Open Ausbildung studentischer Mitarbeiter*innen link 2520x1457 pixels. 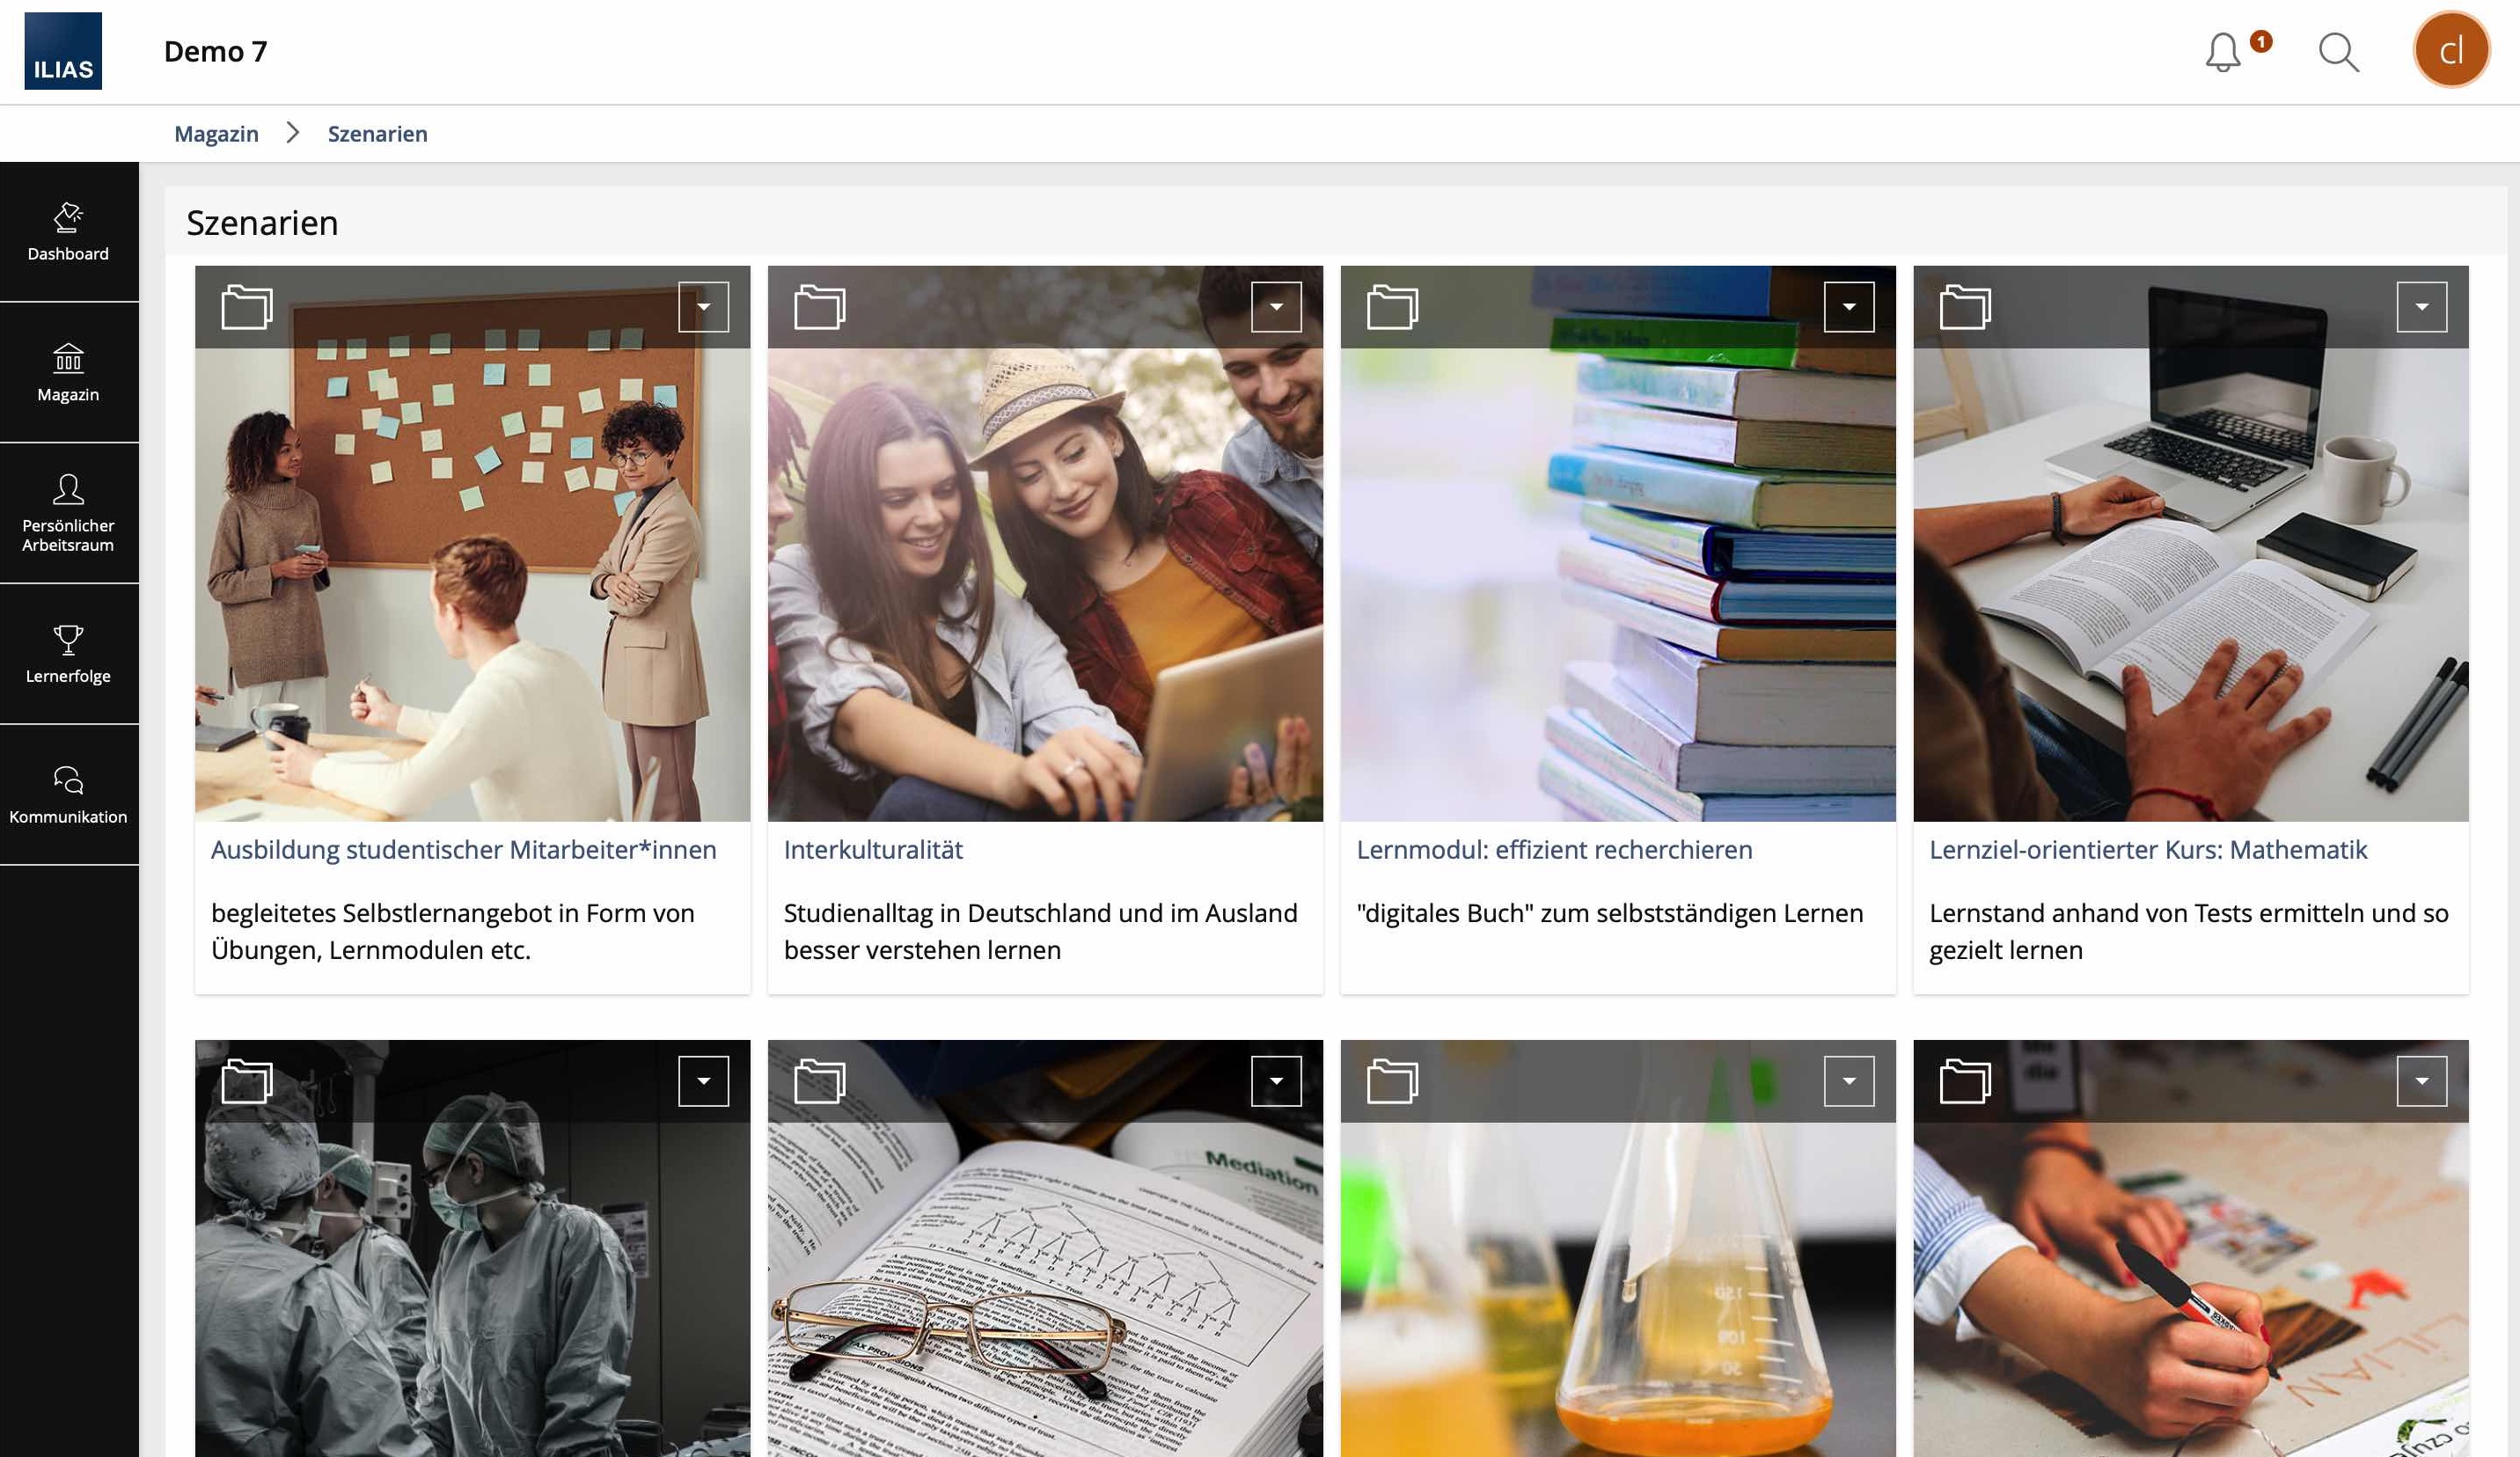coord(463,850)
